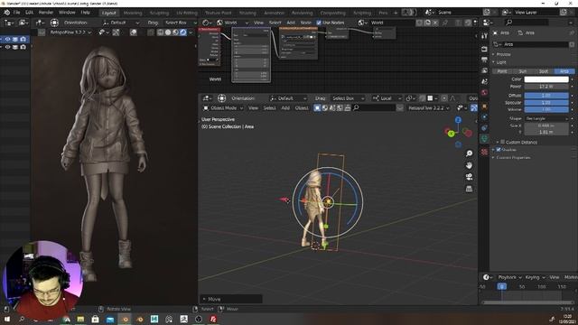Select solid shading mode in left viewport
The image size is (578, 325).
click(x=168, y=32)
